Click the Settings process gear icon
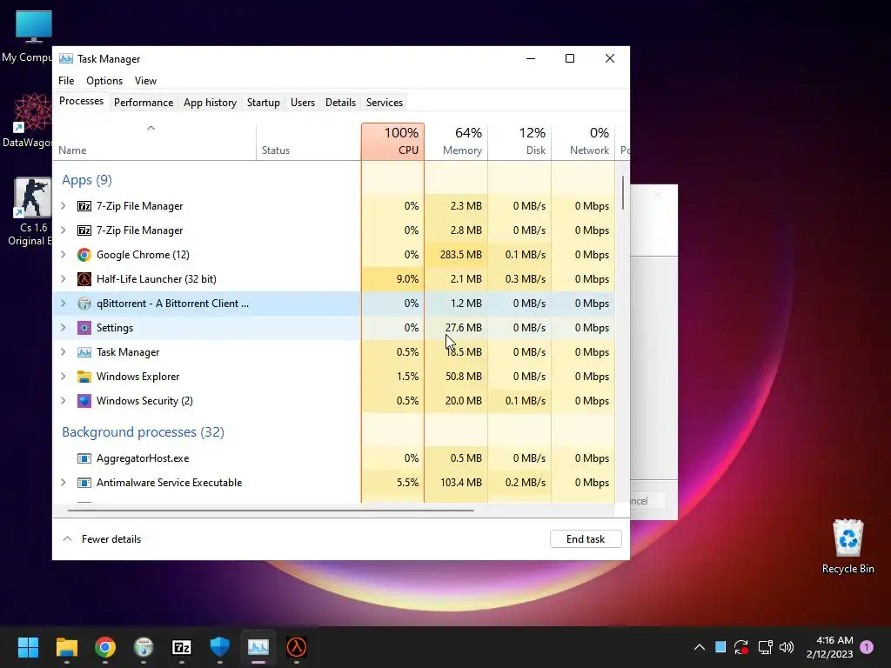Image resolution: width=891 pixels, height=668 pixels. (x=84, y=328)
